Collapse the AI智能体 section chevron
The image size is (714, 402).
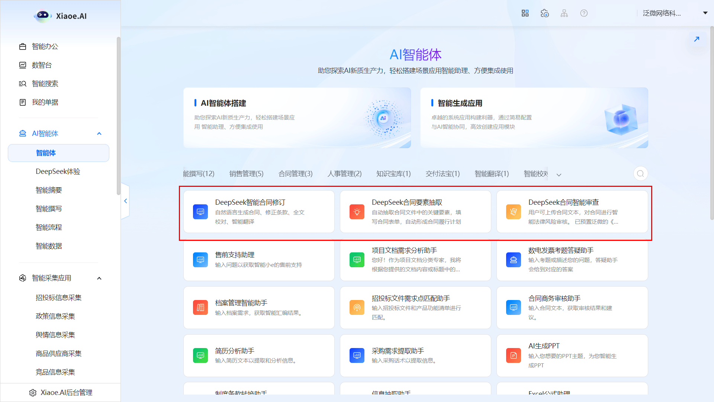point(99,133)
